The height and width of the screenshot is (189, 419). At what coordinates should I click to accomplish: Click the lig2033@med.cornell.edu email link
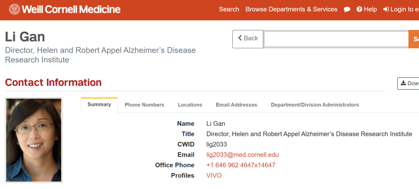click(242, 155)
